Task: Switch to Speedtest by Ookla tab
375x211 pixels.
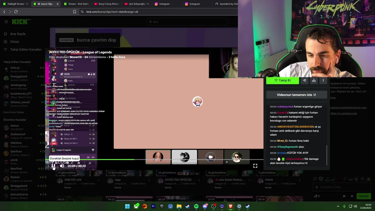Action: click(226, 4)
